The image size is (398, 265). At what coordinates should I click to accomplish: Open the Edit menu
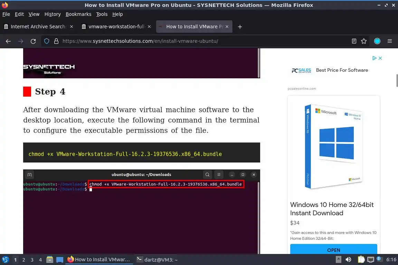[x=19, y=14]
